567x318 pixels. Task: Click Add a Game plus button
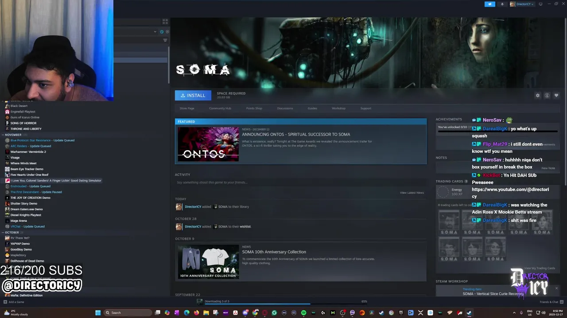point(5,302)
